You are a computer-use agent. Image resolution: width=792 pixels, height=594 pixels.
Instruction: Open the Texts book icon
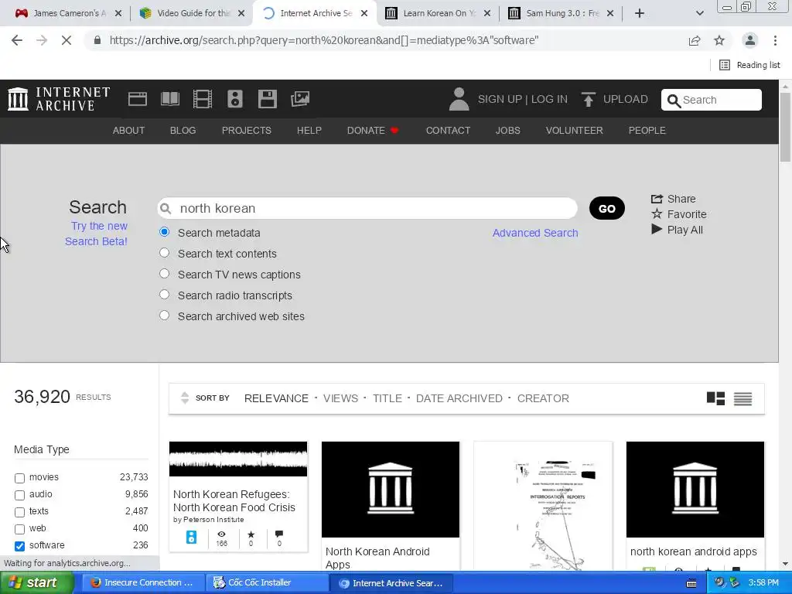(x=170, y=99)
